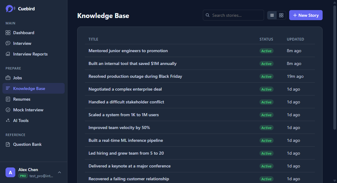
Task: Click the Question Bank page icon
Action: [8, 144]
